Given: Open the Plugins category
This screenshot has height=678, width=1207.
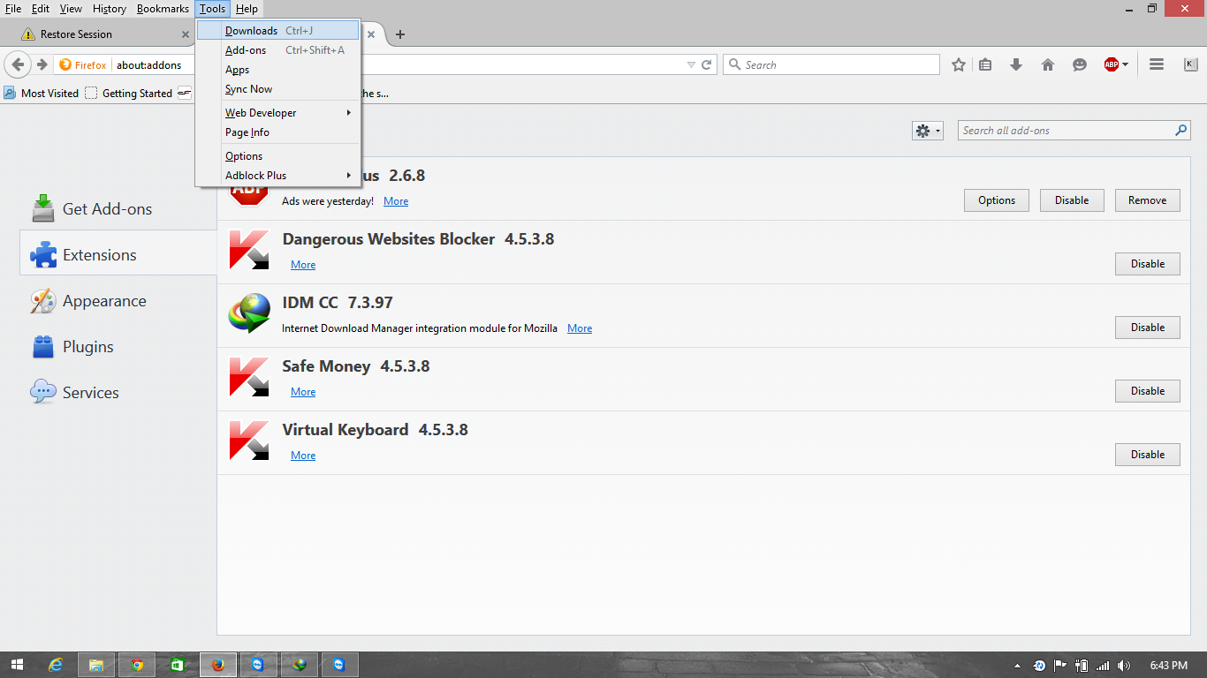Looking at the screenshot, I should pyautogui.click(x=118, y=347).
